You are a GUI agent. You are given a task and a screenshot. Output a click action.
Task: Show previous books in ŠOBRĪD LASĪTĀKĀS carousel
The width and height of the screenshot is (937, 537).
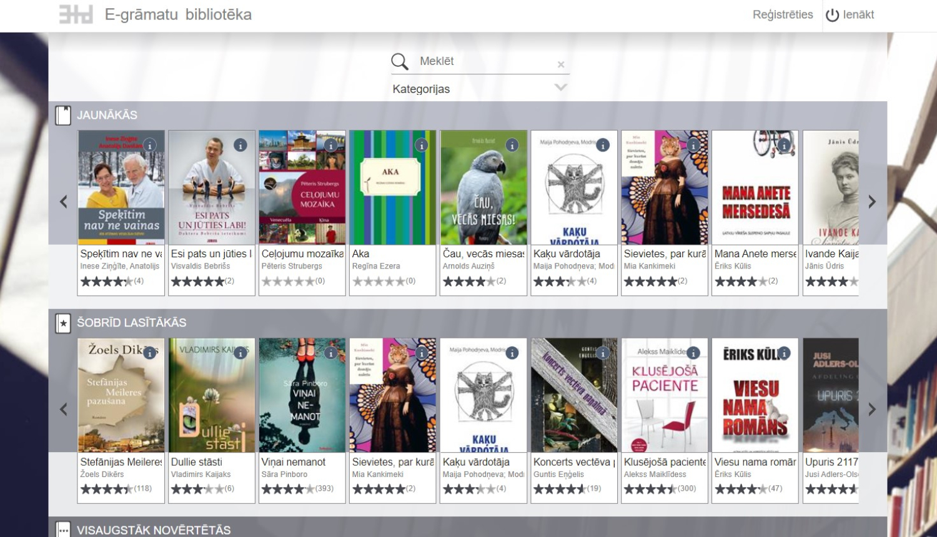64,409
